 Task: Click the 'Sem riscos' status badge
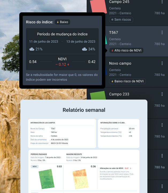[121, 20]
